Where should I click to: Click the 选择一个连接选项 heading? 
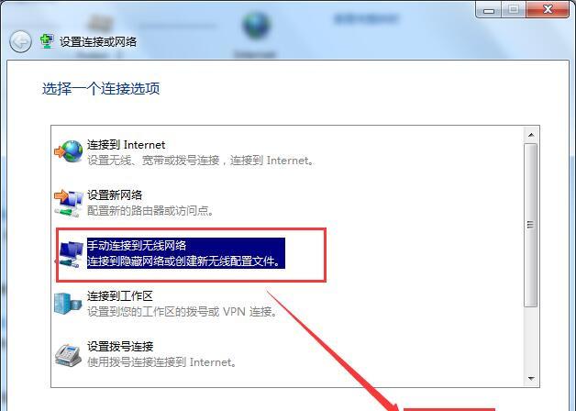pyautogui.click(x=101, y=89)
